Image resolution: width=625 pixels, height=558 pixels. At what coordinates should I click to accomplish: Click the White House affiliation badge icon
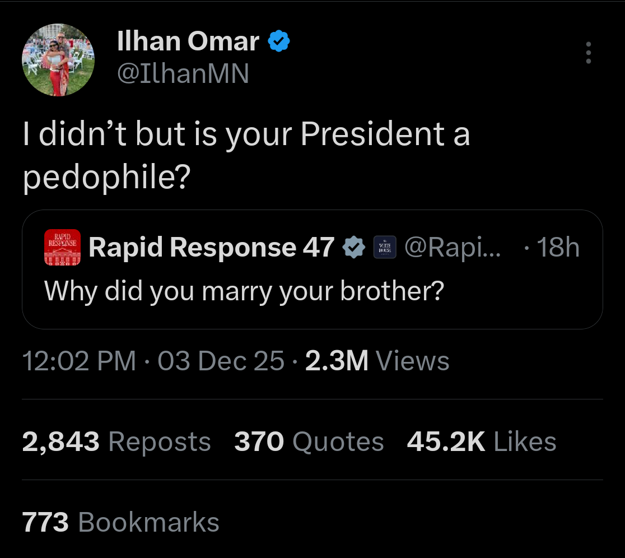coord(385,247)
